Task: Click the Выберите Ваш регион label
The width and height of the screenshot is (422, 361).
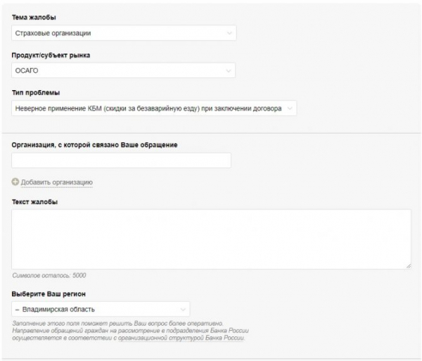Action: [49, 294]
